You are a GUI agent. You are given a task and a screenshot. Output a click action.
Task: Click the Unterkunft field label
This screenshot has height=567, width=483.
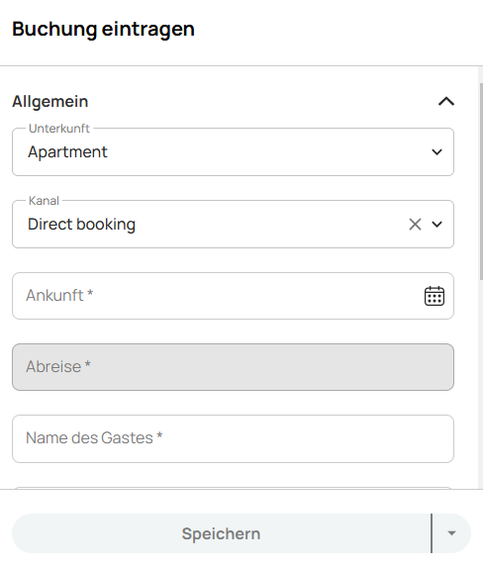click(59, 129)
